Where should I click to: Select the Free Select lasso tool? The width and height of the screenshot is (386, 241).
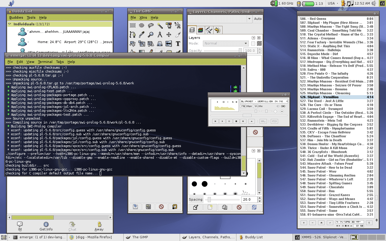pos(151,26)
